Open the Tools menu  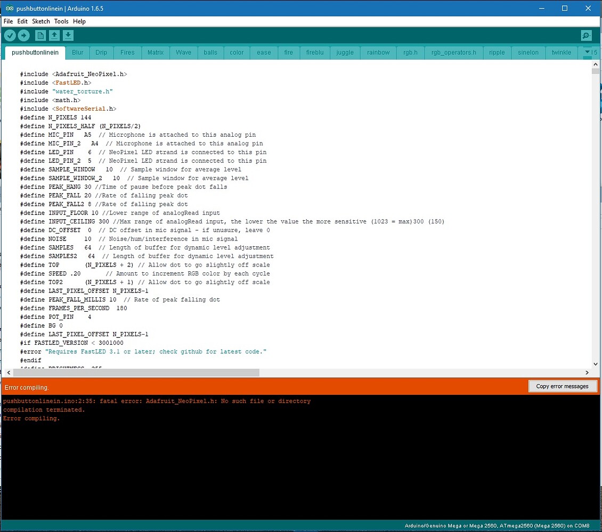click(x=61, y=21)
